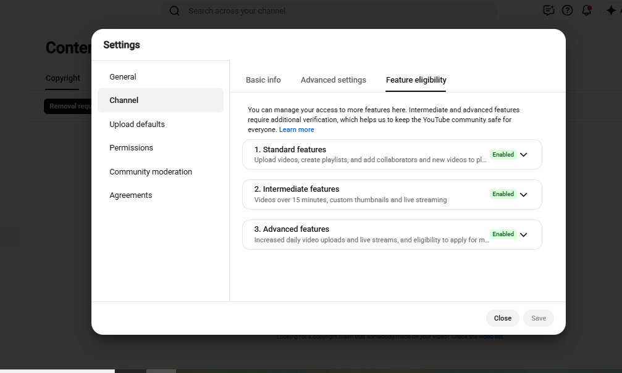622x373 pixels.
Task: Click Enabled badge for Intermediate features
Action: click(x=503, y=194)
